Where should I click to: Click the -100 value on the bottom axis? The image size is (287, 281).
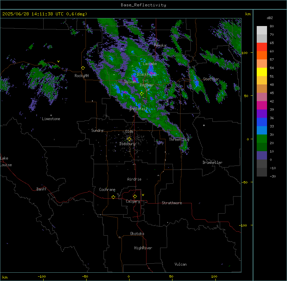pos(42,276)
